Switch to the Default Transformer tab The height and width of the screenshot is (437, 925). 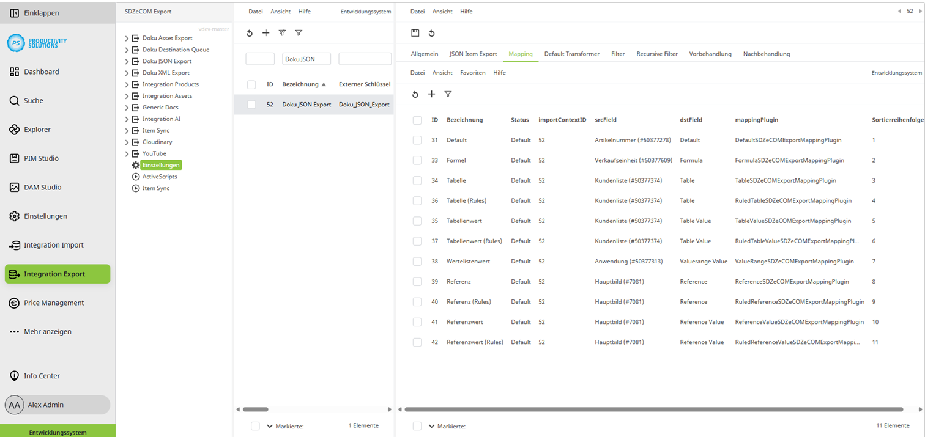pos(571,54)
